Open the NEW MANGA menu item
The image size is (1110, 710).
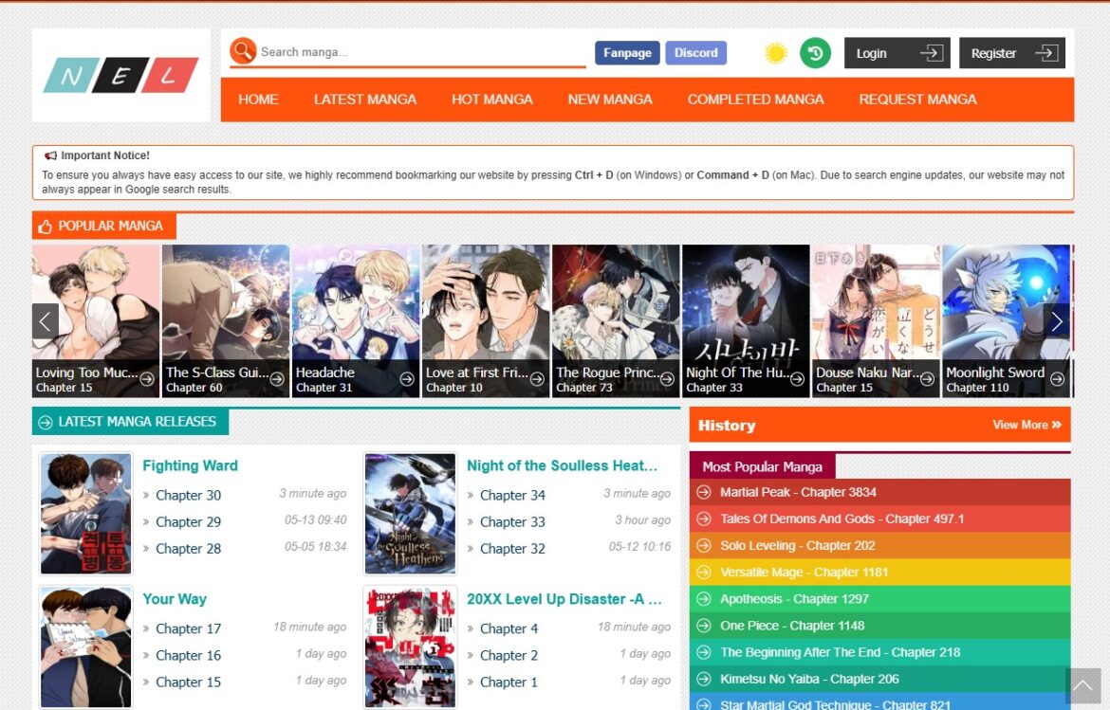[x=610, y=100]
